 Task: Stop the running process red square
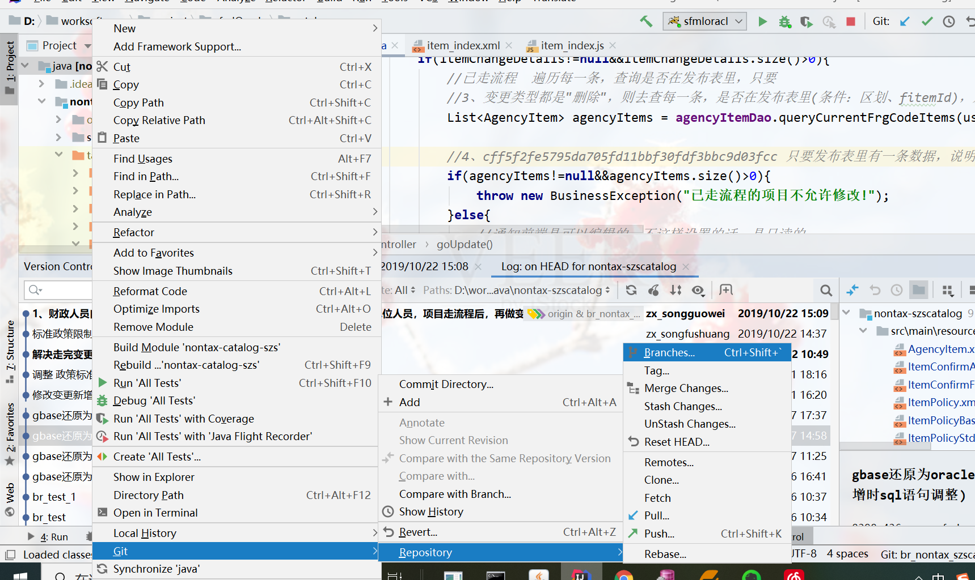pyautogui.click(x=850, y=22)
